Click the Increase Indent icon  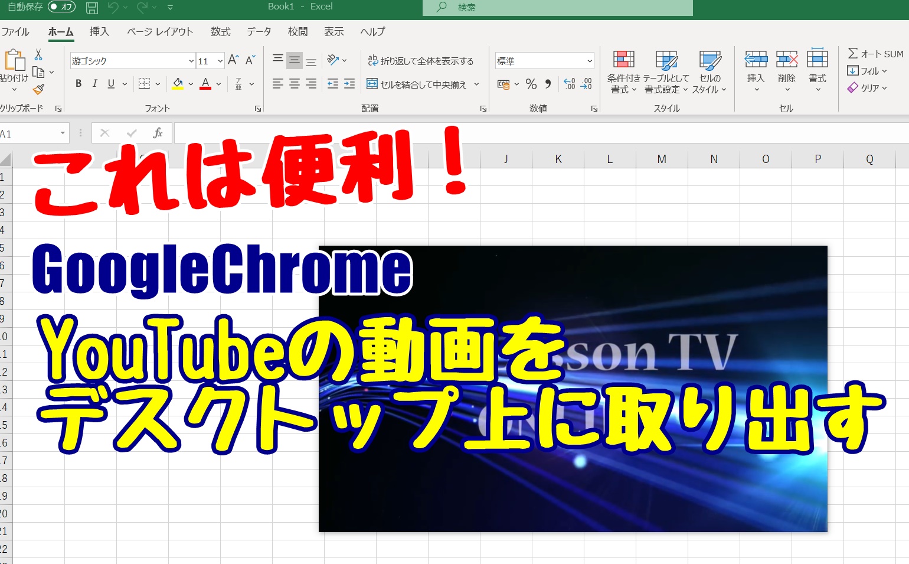click(349, 84)
